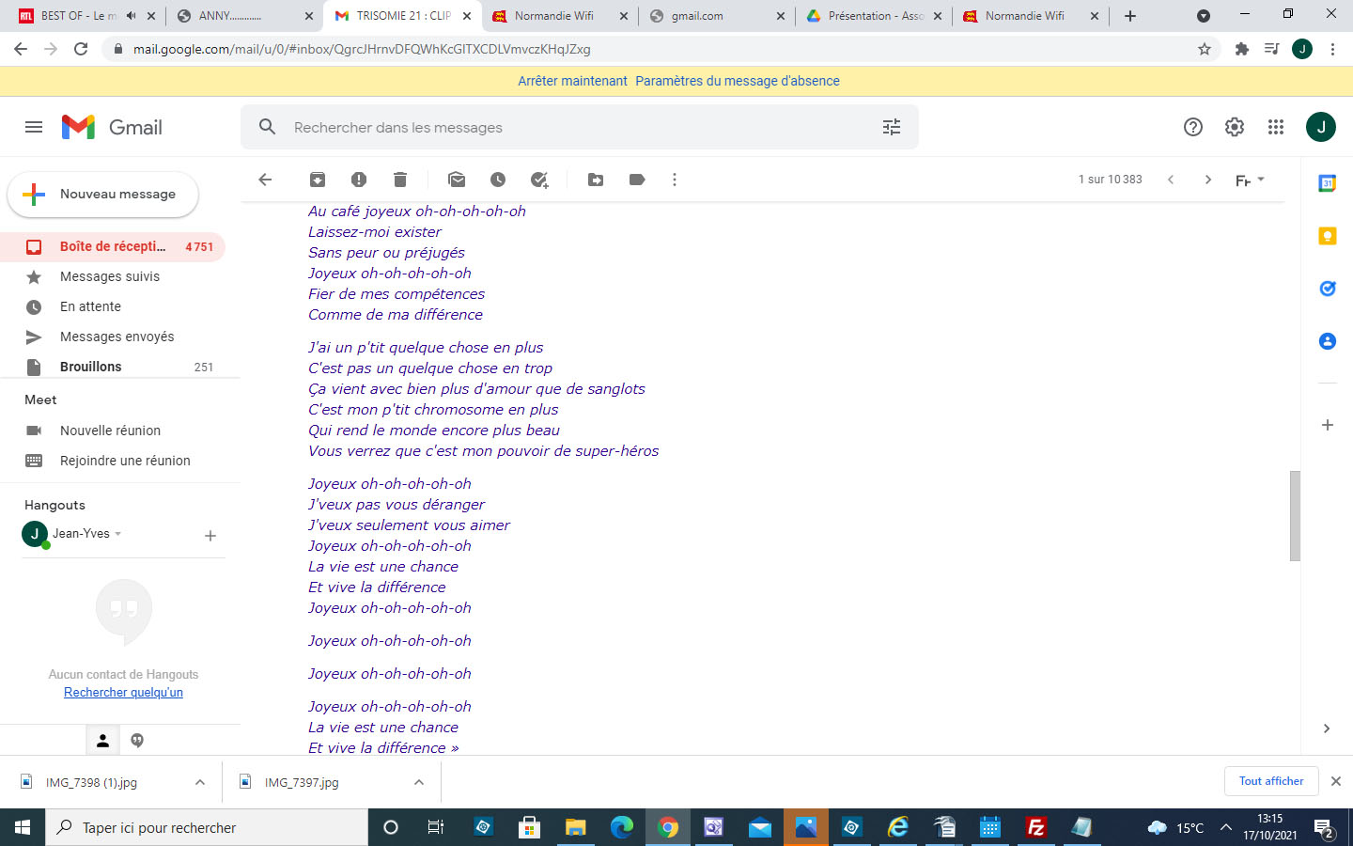Apply a label to this message
The height and width of the screenshot is (846, 1353).
tap(637, 180)
